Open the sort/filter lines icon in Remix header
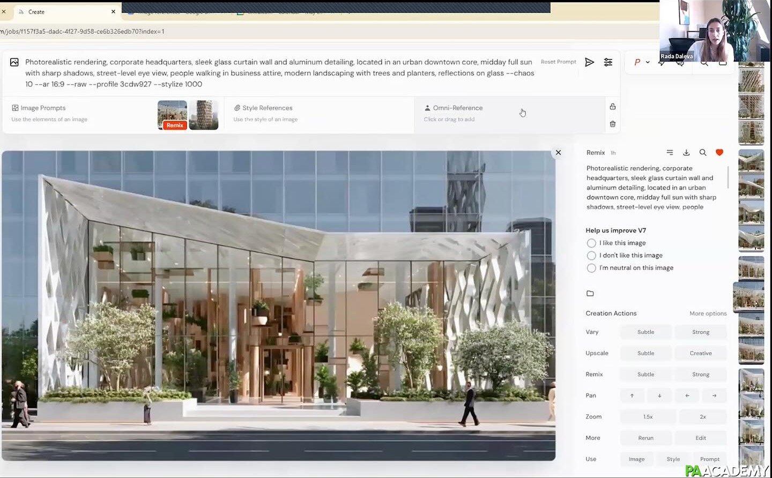Screen dimensions: 772x478 [670, 152]
